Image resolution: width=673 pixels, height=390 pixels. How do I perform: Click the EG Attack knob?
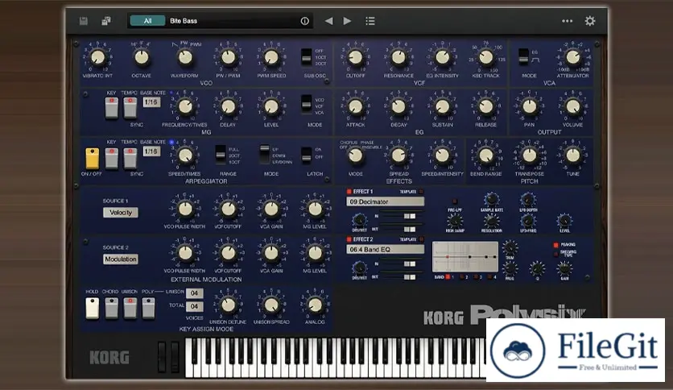(355, 106)
